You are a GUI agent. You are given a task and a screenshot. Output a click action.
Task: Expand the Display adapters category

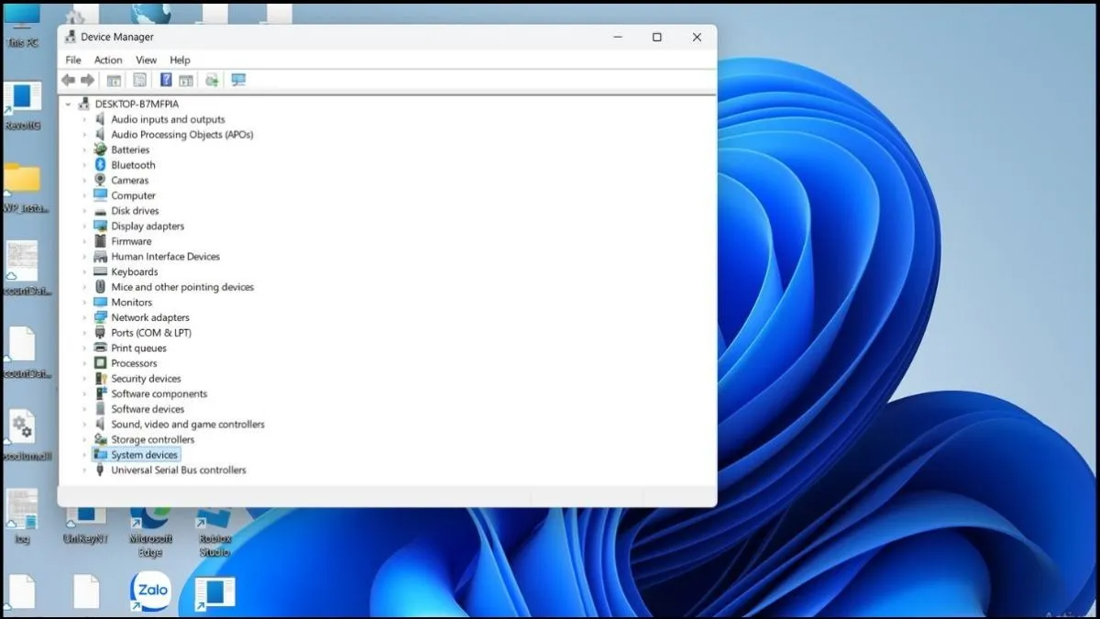[87, 226]
